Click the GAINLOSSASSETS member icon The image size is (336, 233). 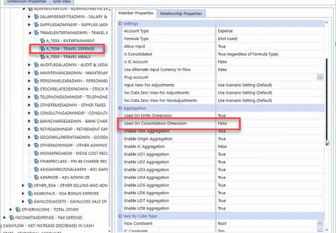point(30,202)
